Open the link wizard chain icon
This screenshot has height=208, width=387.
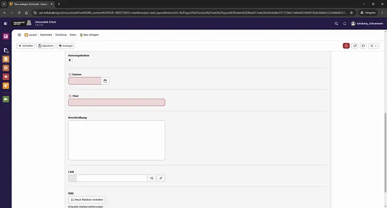coord(161,178)
